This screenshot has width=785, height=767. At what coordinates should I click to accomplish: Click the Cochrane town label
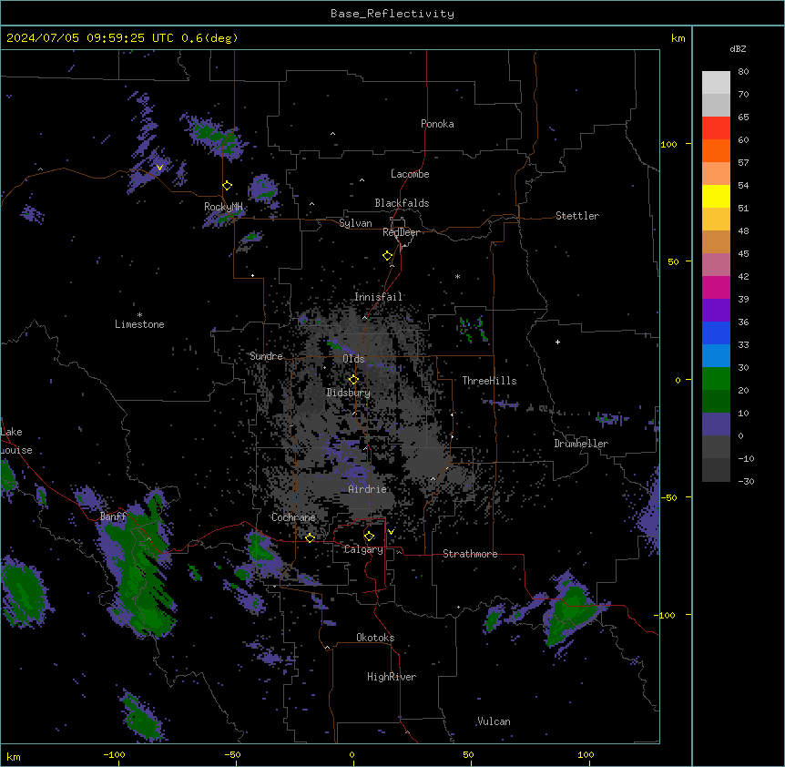[293, 517]
